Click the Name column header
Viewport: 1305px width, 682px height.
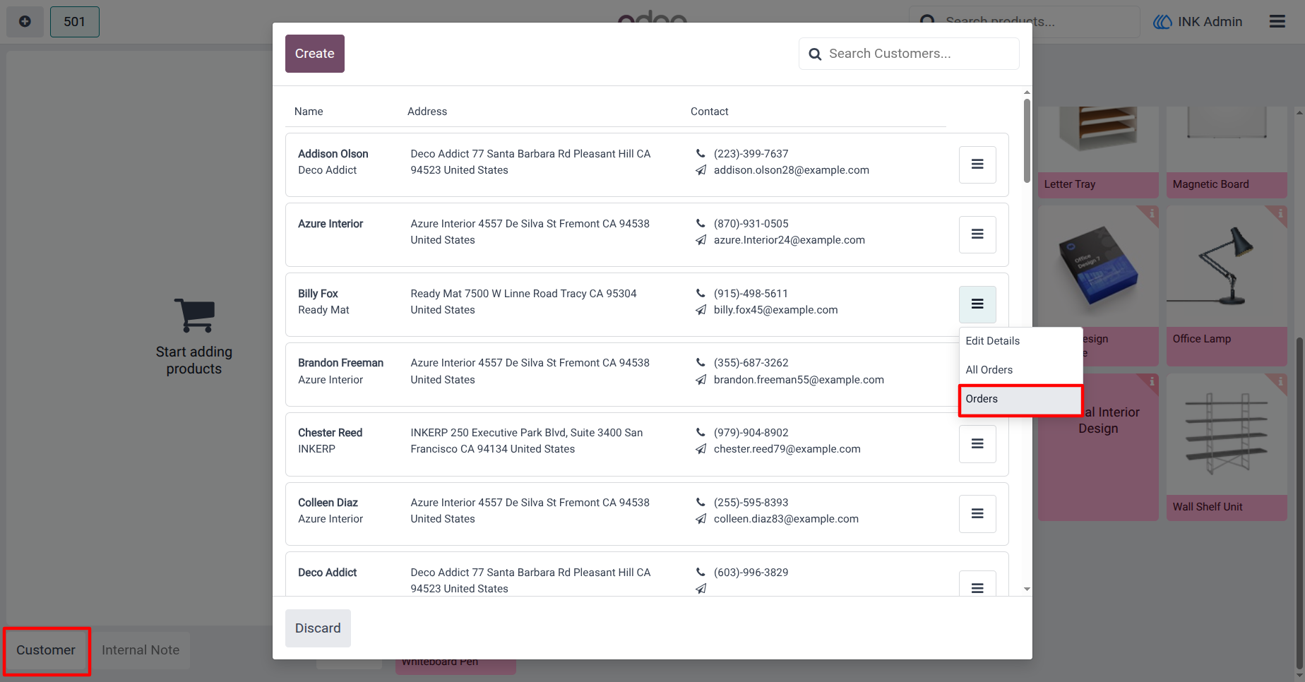(309, 112)
